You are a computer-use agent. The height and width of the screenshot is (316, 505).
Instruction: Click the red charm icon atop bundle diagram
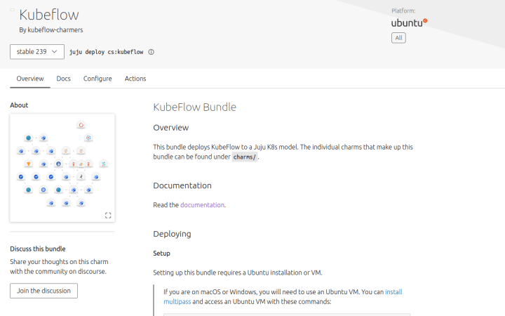[81, 125]
